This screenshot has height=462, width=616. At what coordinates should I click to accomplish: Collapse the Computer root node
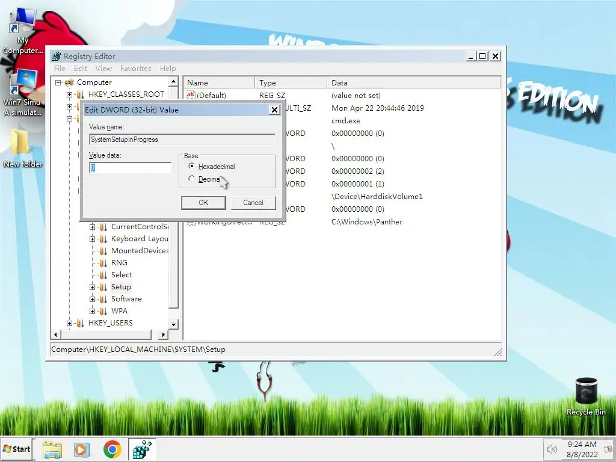point(58,82)
